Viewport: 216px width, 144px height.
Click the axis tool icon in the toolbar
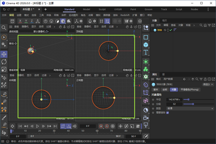76,21
